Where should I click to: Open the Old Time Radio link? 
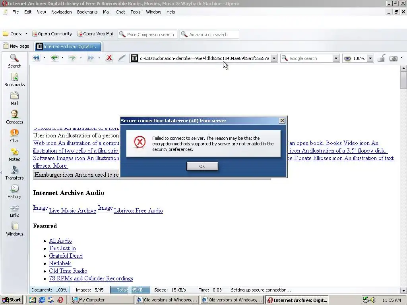(68, 271)
